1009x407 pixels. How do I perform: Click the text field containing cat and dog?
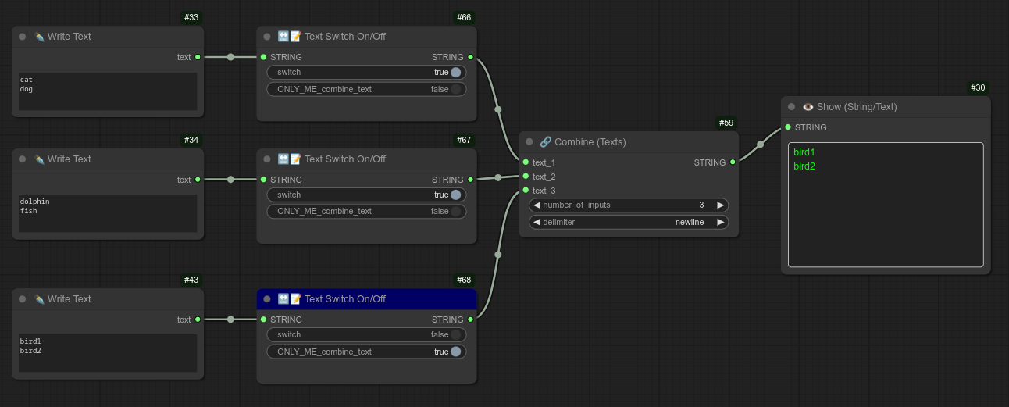point(108,91)
